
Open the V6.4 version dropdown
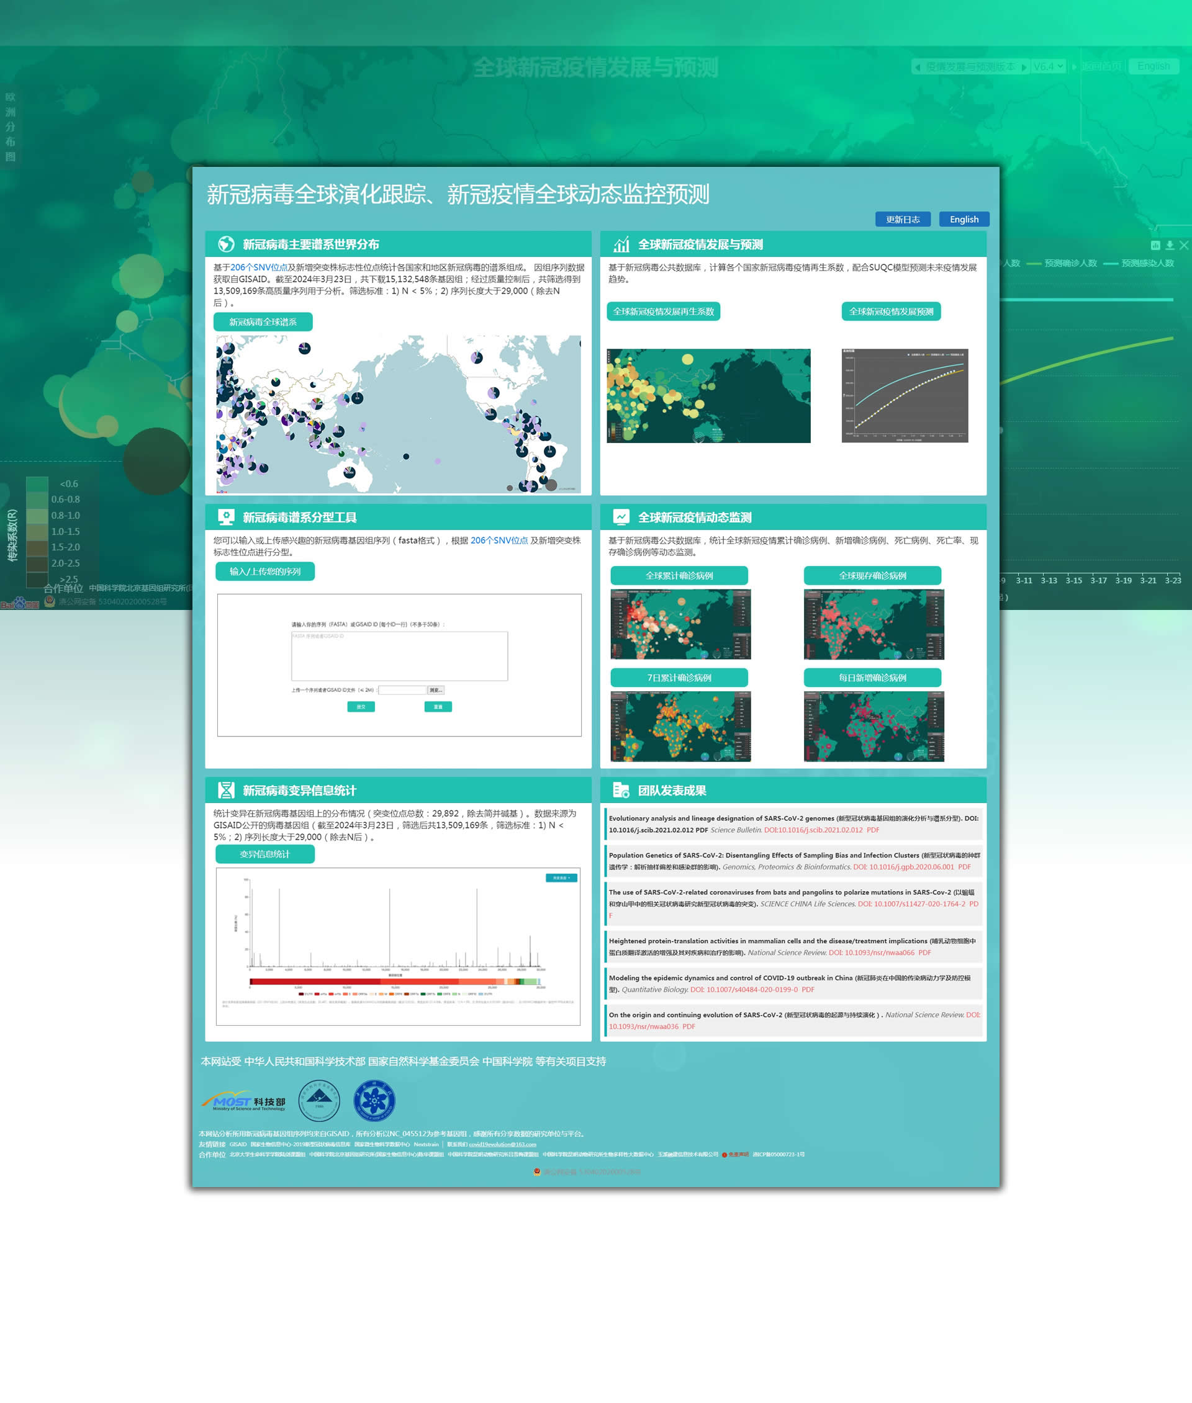1049,66
